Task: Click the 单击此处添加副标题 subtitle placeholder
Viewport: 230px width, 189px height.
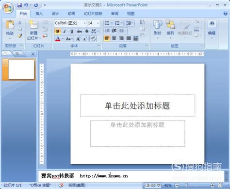Action: [x=137, y=133]
